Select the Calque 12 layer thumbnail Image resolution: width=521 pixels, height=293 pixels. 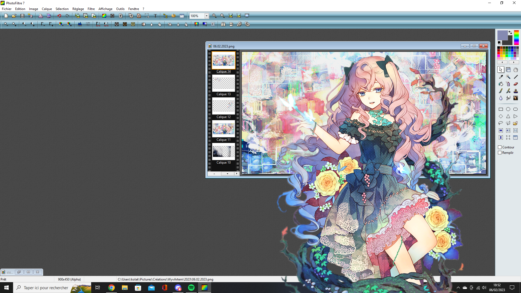(x=224, y=106)
